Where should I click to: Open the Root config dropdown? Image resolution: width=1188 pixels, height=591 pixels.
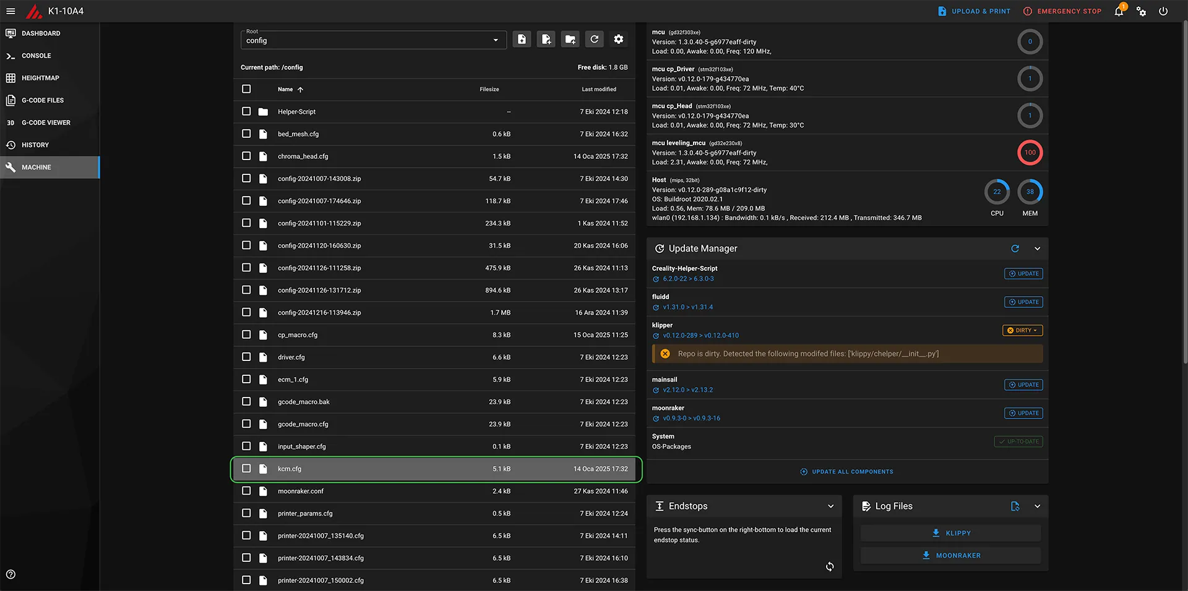coord(373,40)
